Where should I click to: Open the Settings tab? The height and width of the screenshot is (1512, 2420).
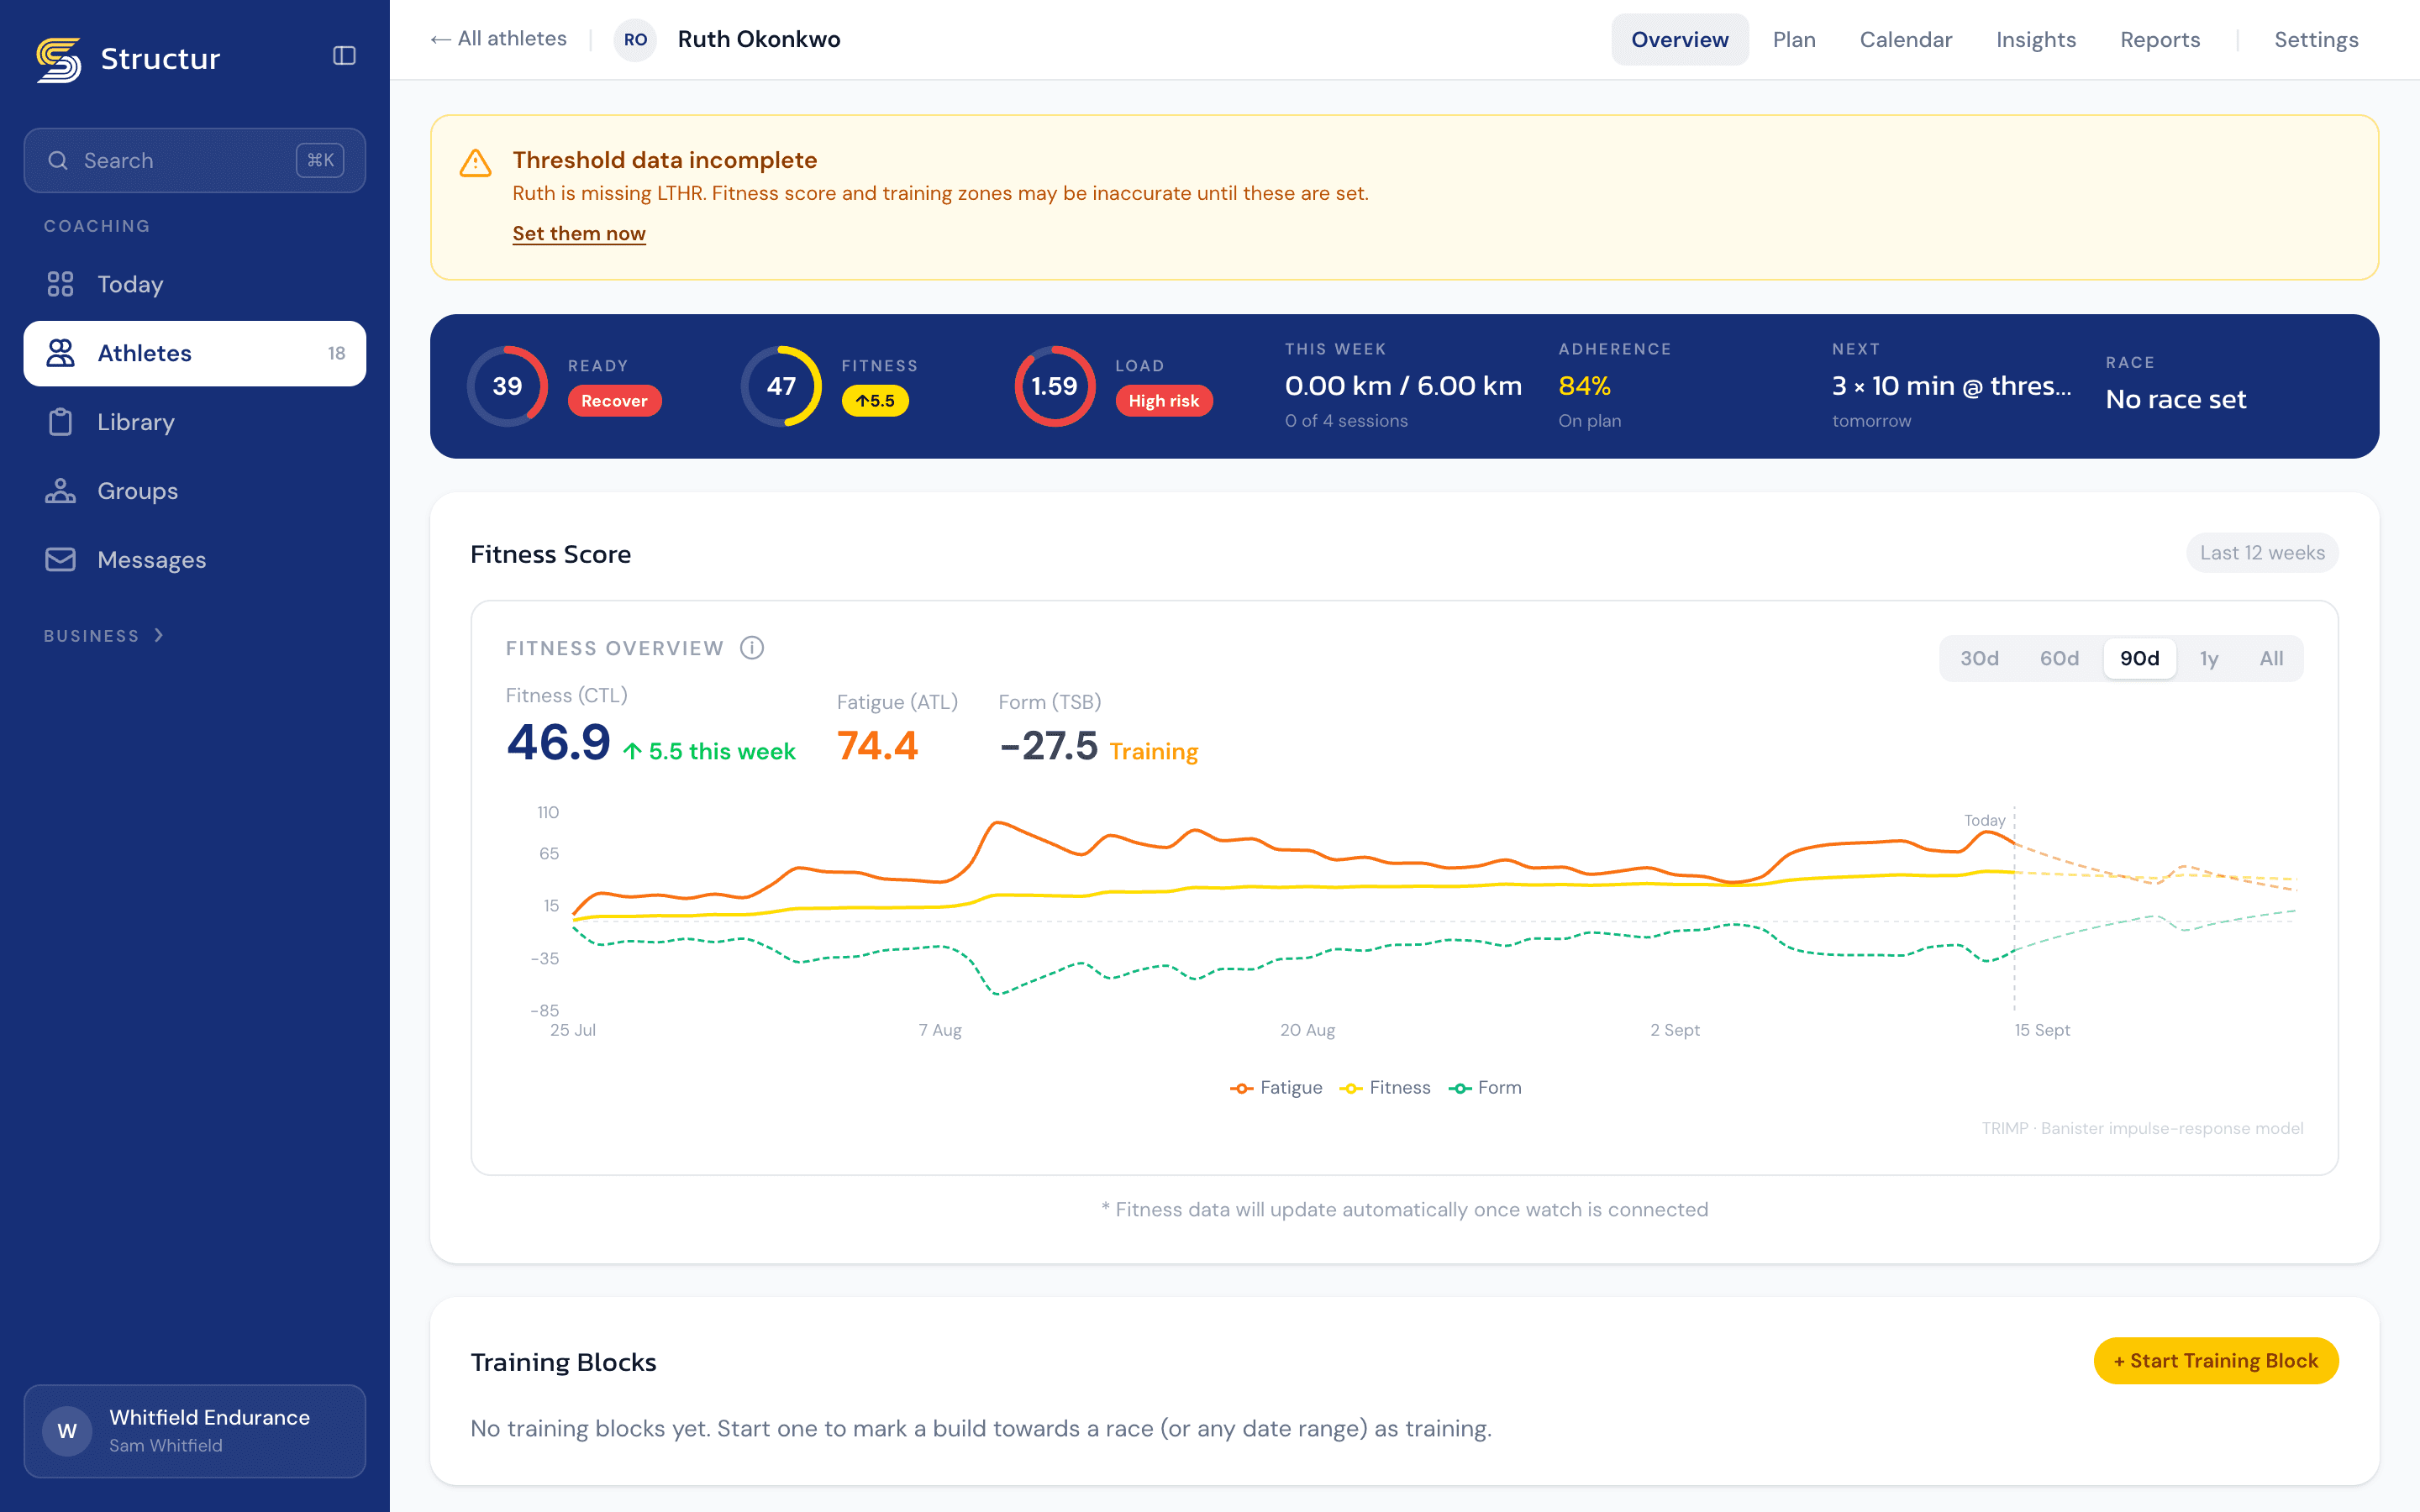click(x=2316, y=40)
